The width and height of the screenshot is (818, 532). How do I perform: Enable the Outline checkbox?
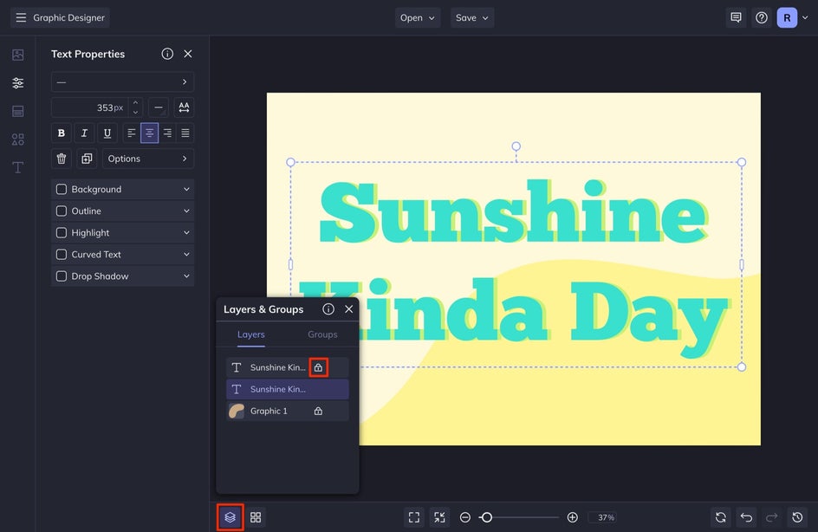[62, 211]
